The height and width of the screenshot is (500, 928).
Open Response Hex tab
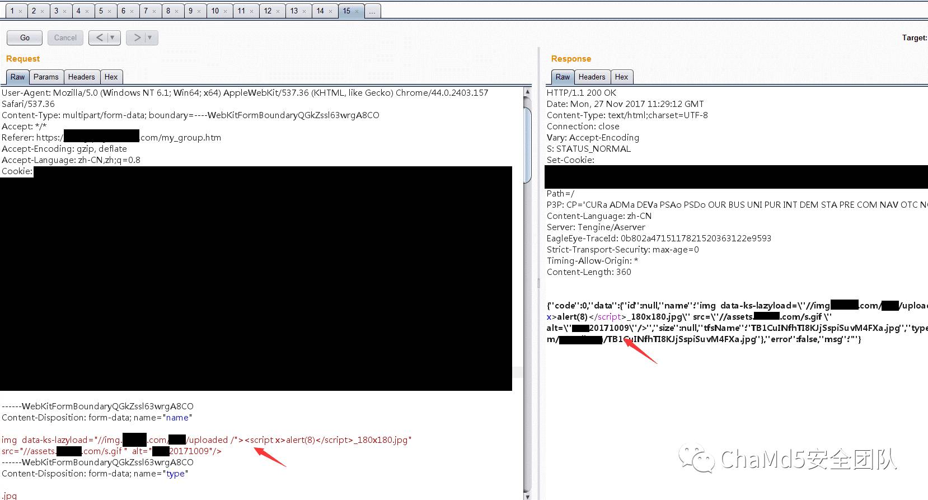621,77
